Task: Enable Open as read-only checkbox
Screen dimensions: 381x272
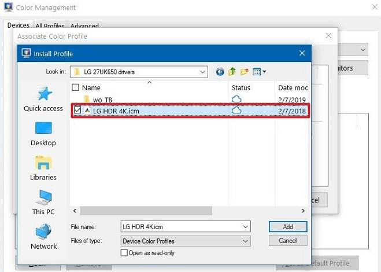Action: [x=124, y=252]
